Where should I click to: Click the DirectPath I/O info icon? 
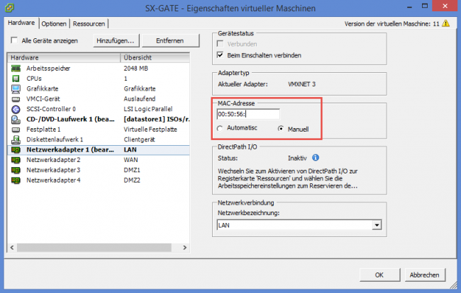pyautogui.click(x=316, y=158)
